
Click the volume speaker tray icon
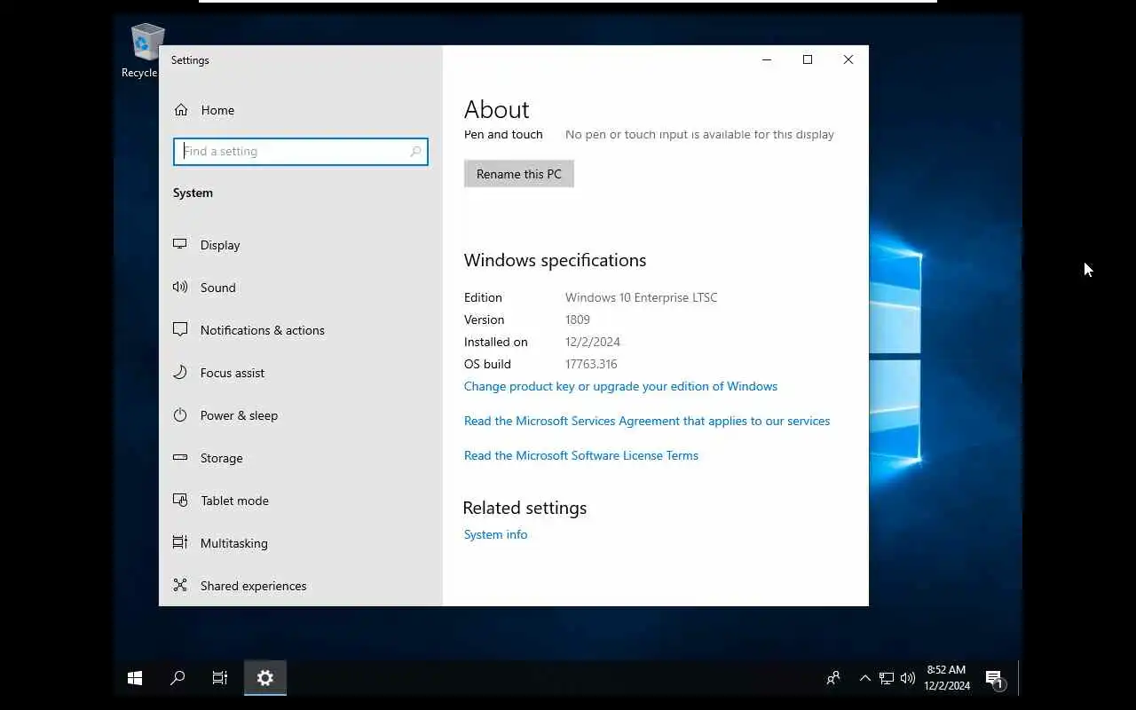[907, 678]
